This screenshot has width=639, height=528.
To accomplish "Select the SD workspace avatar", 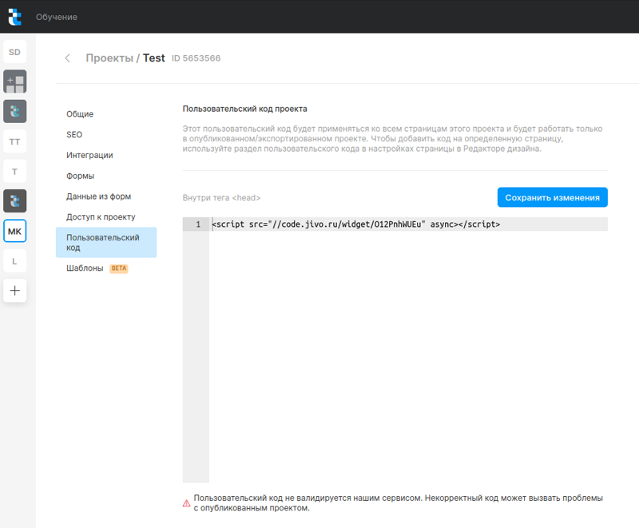I will pos(14,52).
